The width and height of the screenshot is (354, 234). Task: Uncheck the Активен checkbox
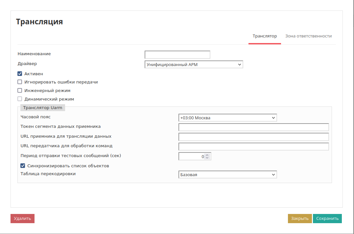point(20,74)
